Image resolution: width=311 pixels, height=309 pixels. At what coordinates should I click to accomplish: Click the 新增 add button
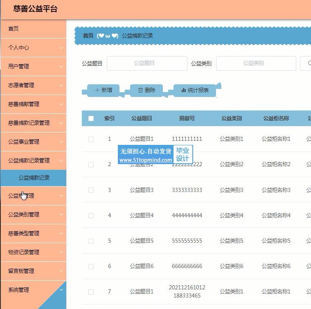tap(104, 90)
